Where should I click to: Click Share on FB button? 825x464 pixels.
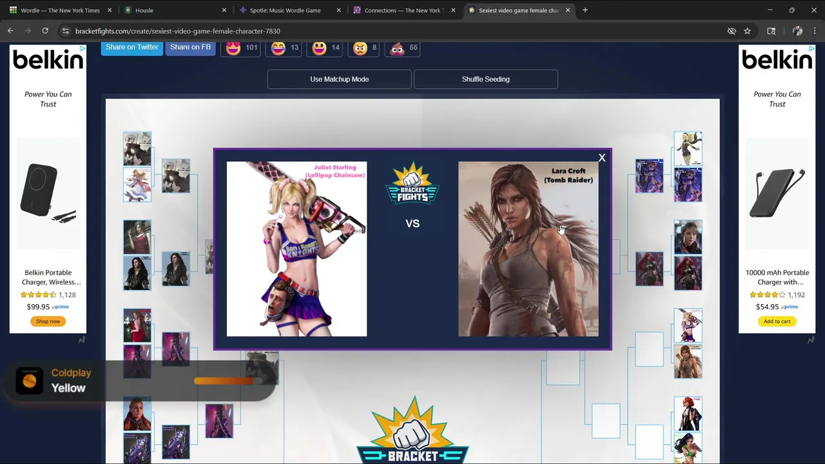pos(190,47)
